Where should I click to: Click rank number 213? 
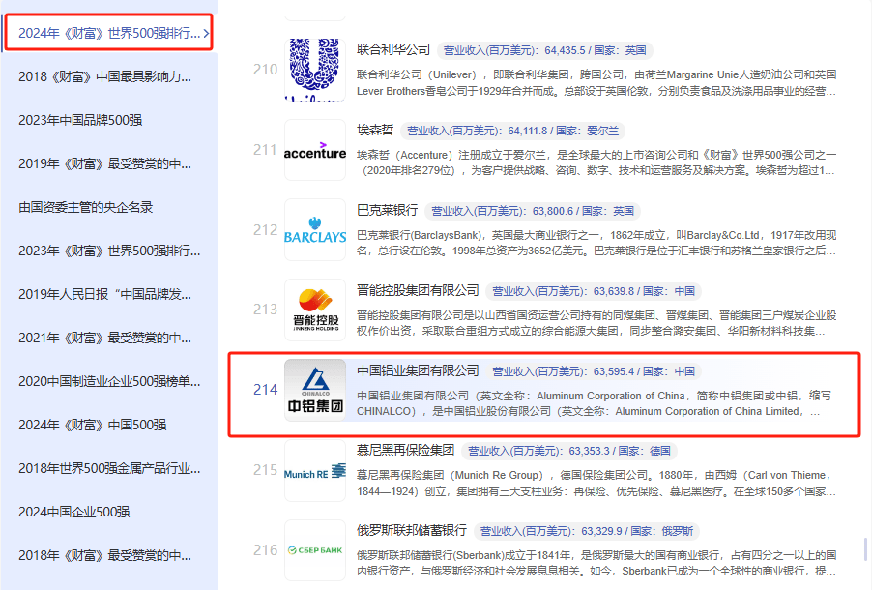[x=265, y=310]
